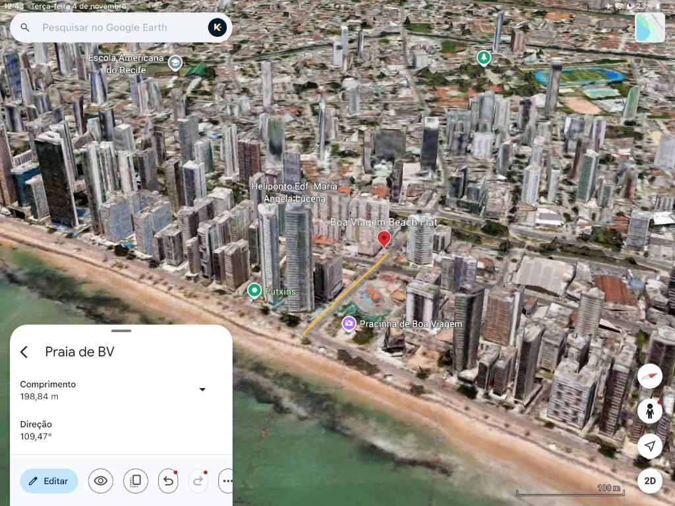Switch the map to 2D view

[x=650, y=481]
